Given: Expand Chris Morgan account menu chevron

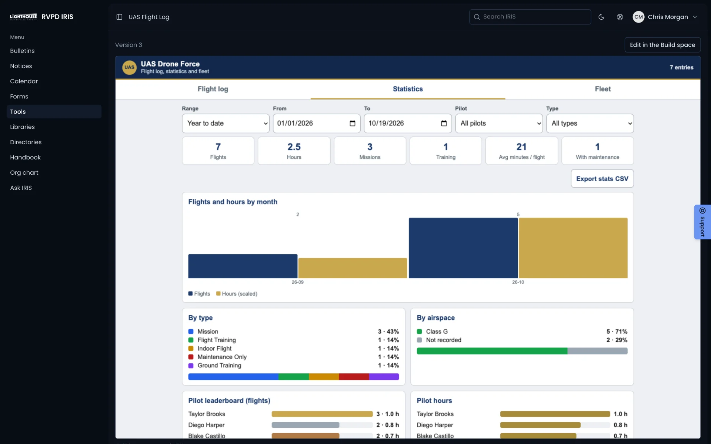Looking at the screenshot, I should pyautogui.click(x=695, y=17).
